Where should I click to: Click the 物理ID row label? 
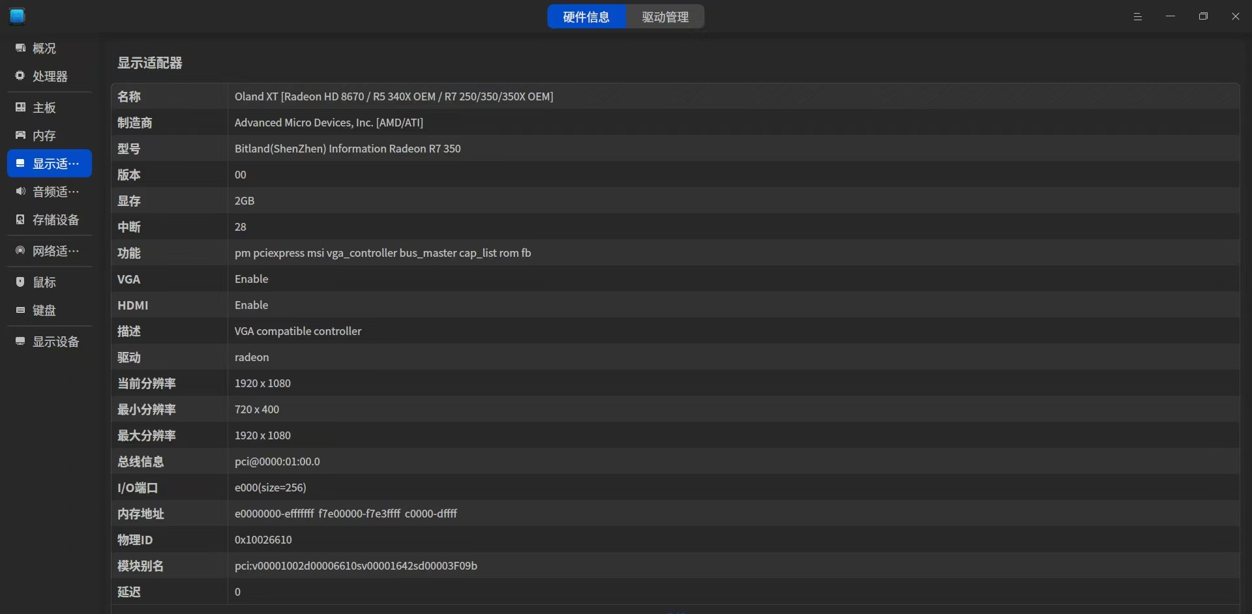pos(135,540)
